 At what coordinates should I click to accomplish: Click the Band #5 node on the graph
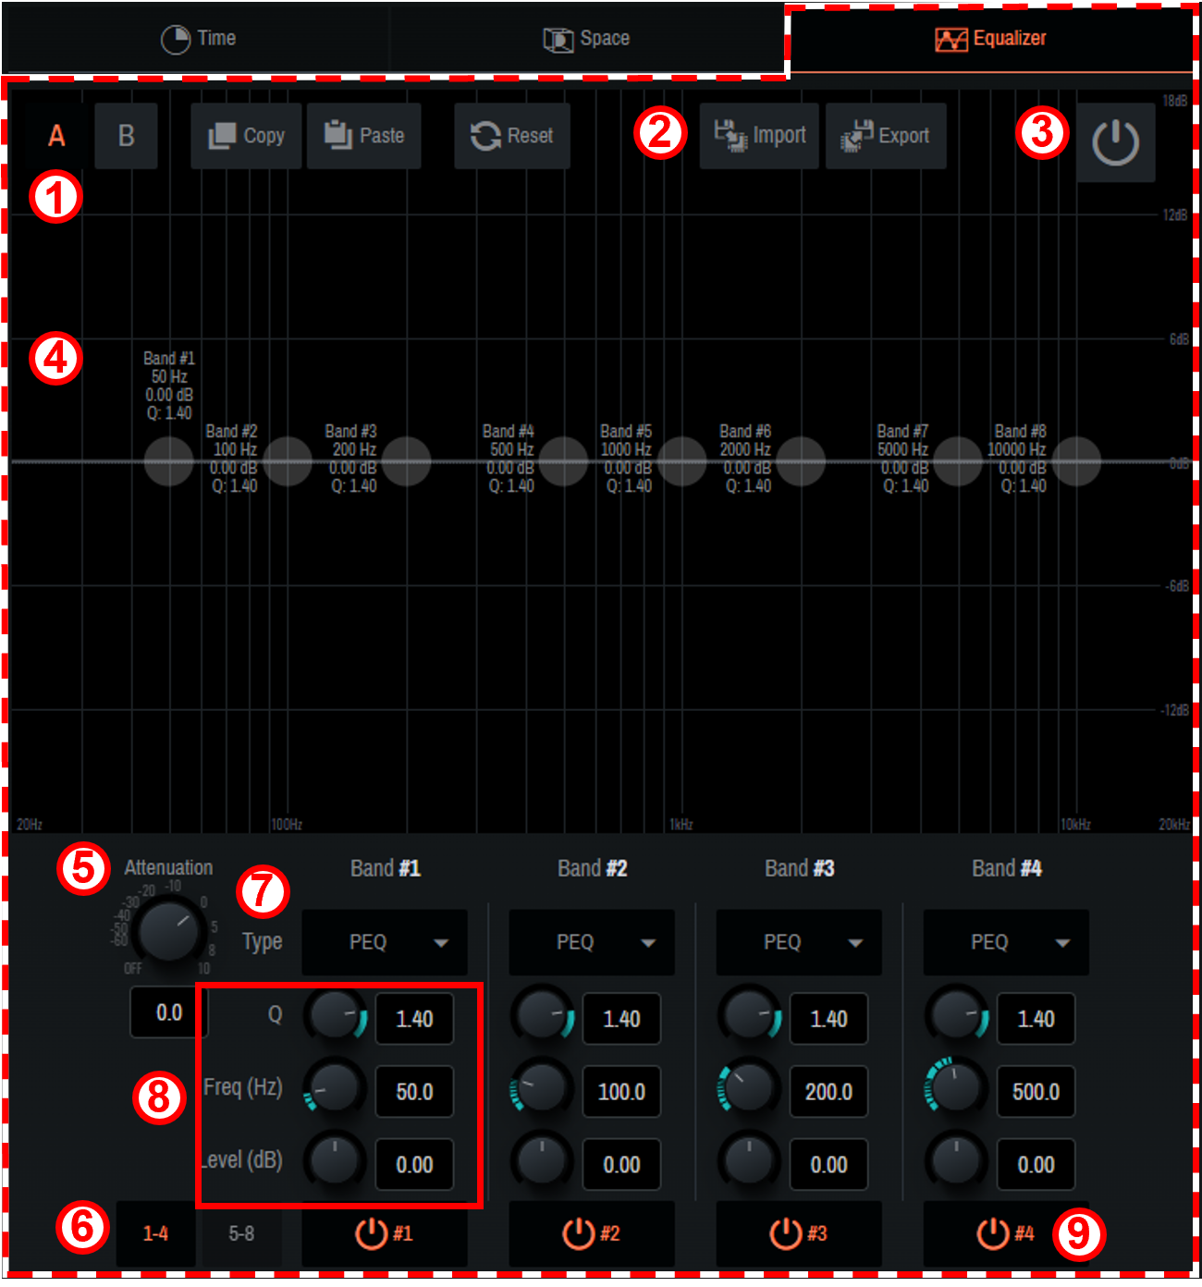[684, 462]
